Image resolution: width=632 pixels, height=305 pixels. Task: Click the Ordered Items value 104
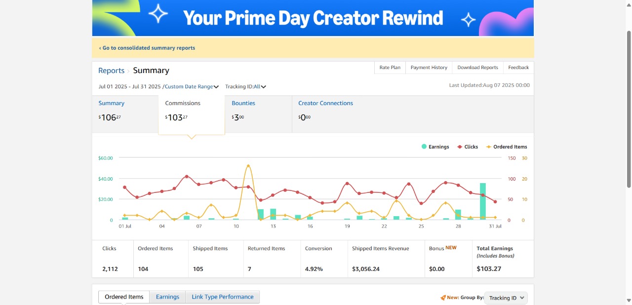143,269
